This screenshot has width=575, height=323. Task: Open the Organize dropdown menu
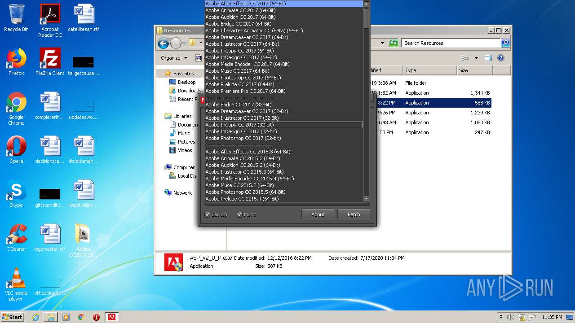coord(174,58)
